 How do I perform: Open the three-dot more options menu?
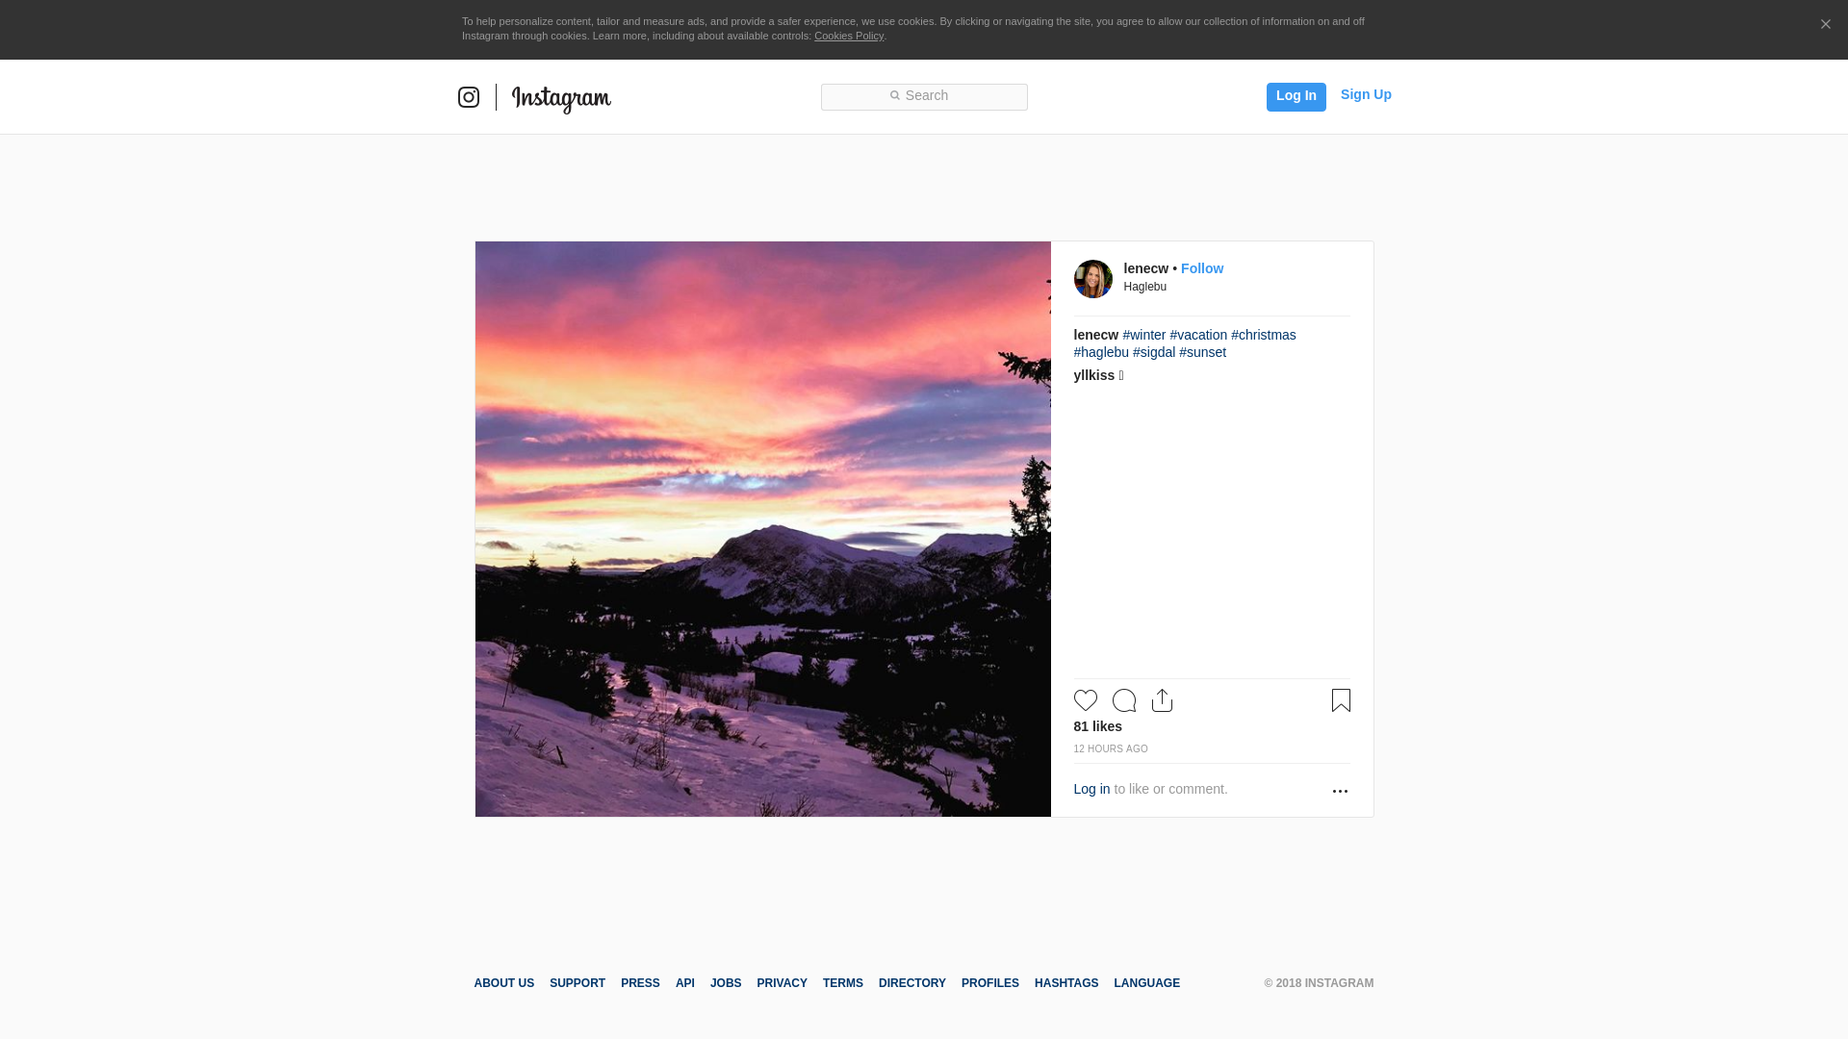pos(1340,791)
